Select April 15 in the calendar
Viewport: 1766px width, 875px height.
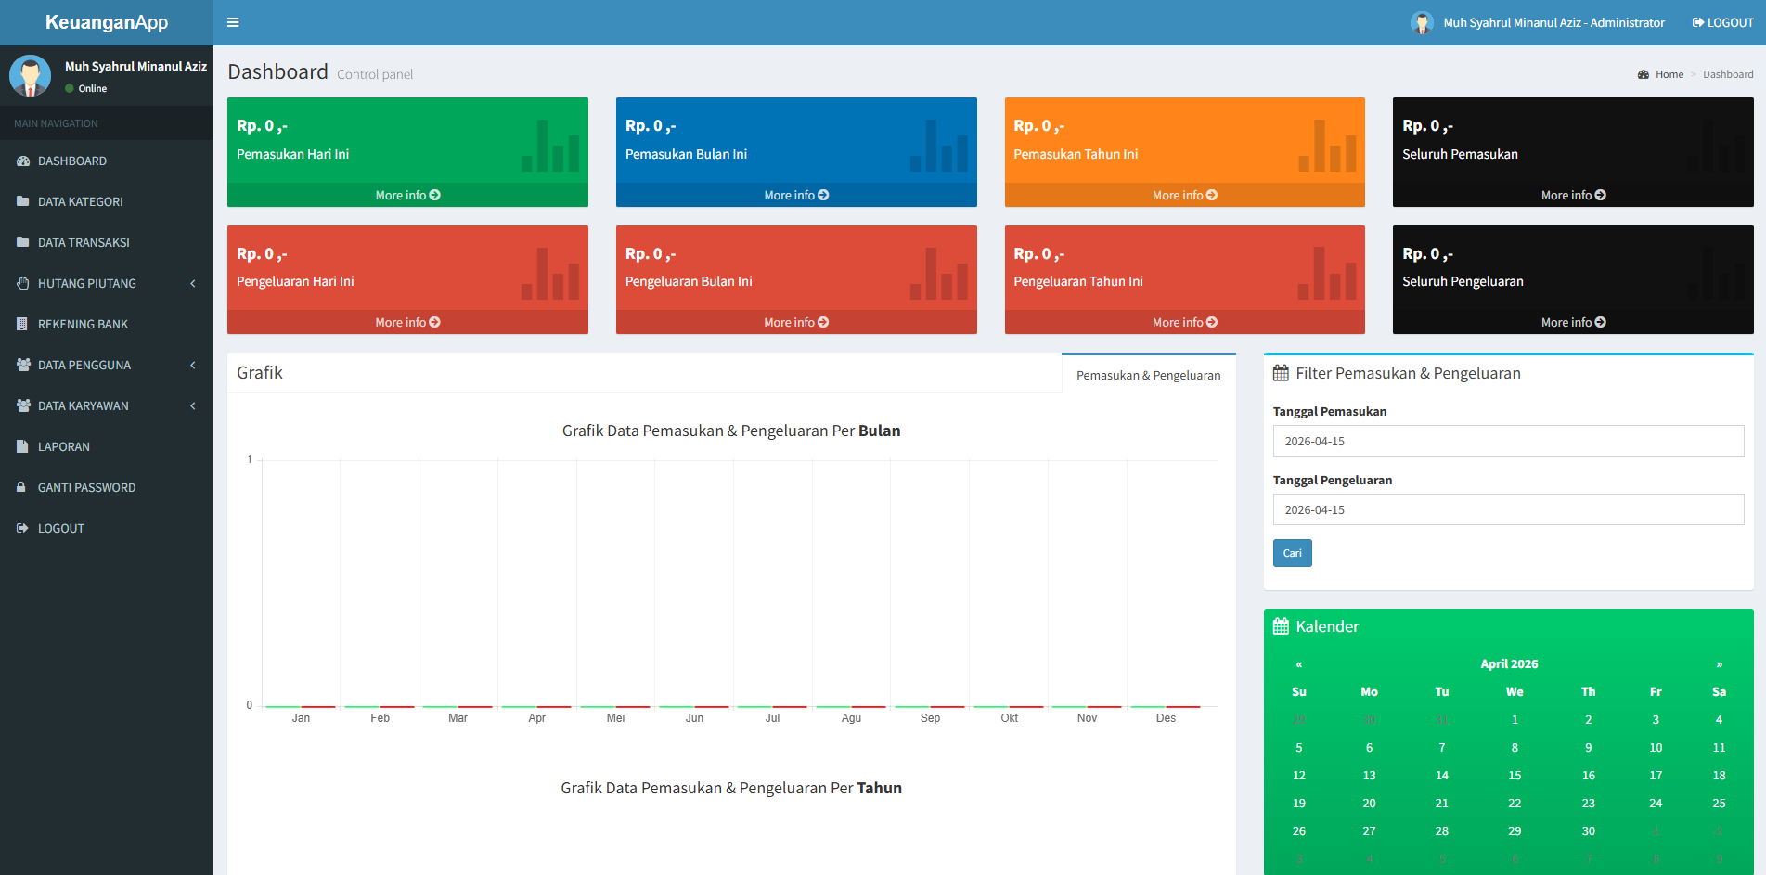coord(1514,776)
